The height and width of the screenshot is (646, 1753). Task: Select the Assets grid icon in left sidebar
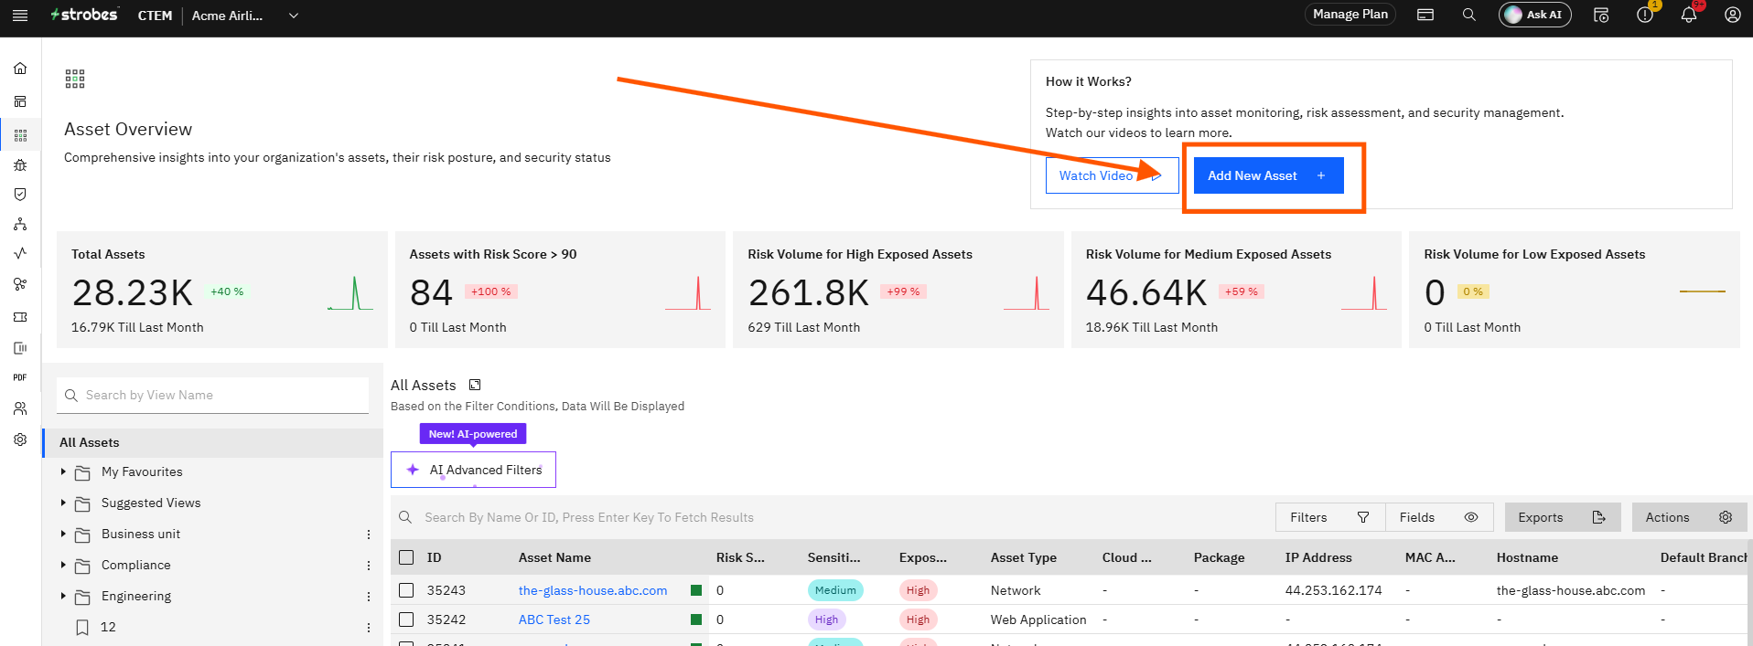20,135
